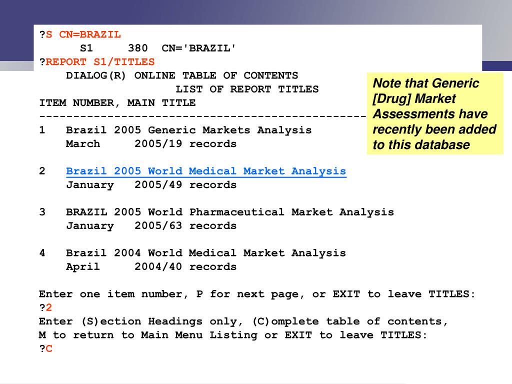Select the March 2005/19 records line
This screenshot has width=512, height=384.
click(x=151, y=144)
